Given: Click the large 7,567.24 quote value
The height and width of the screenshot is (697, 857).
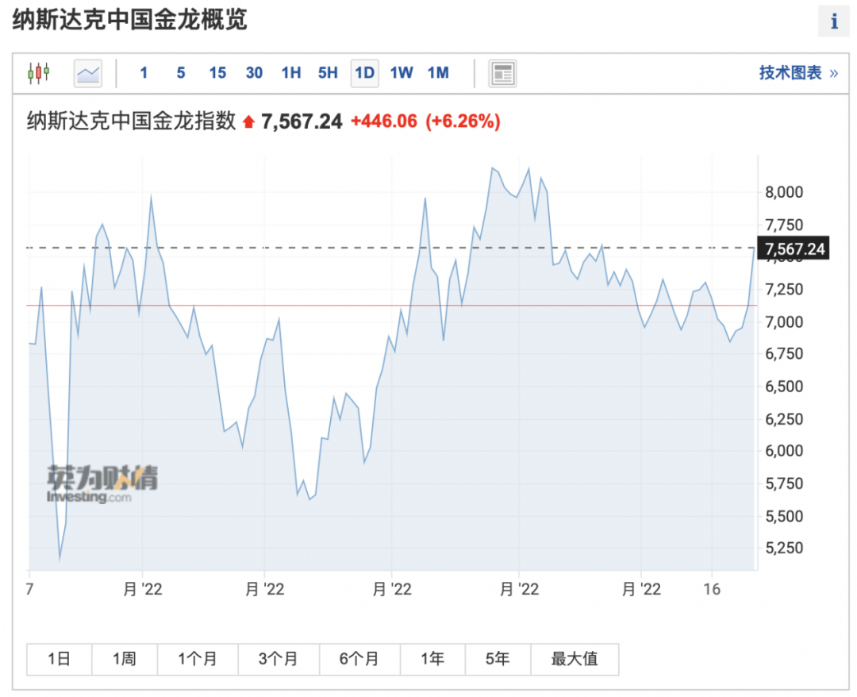Looking at the screenshot, I should pos(302,121).
